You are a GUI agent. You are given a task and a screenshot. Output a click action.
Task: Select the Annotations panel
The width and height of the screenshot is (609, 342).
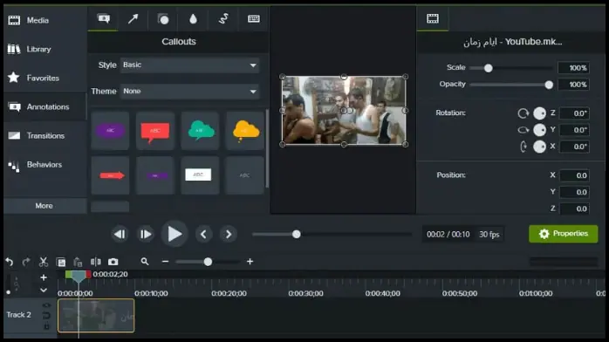[44, 106]
